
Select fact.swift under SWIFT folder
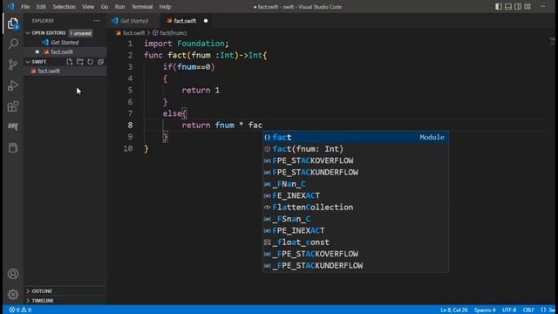tap(65, 71)
